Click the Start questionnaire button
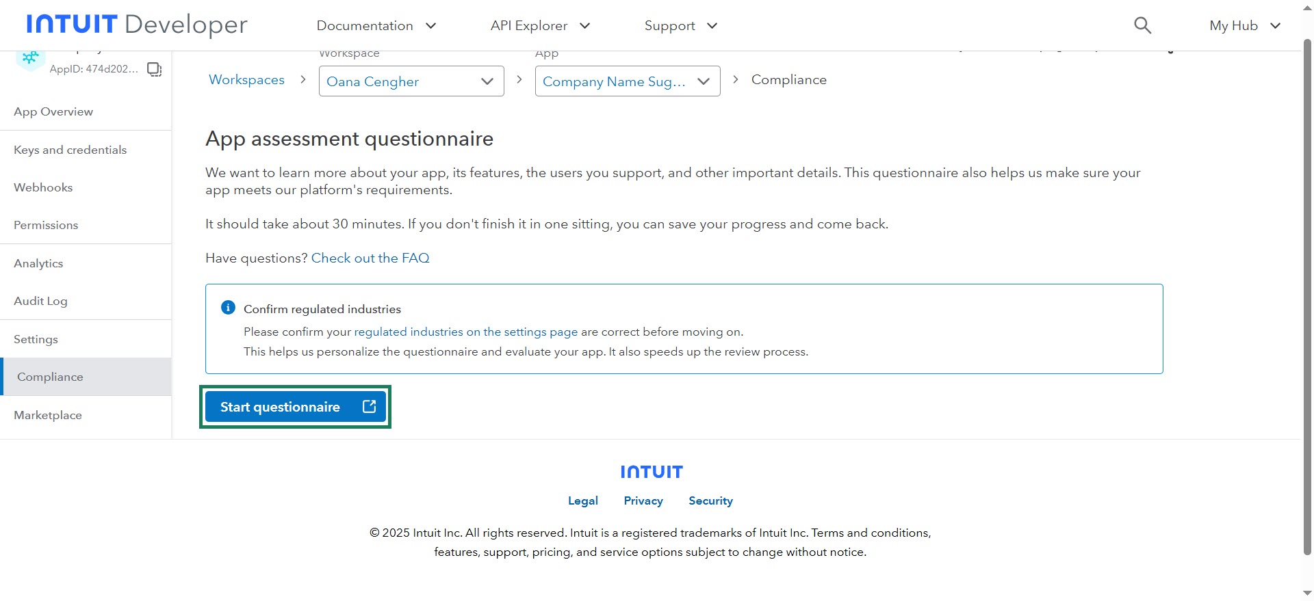The width and height of the screenshot is (1314, 601). click(x=295, y=407)
